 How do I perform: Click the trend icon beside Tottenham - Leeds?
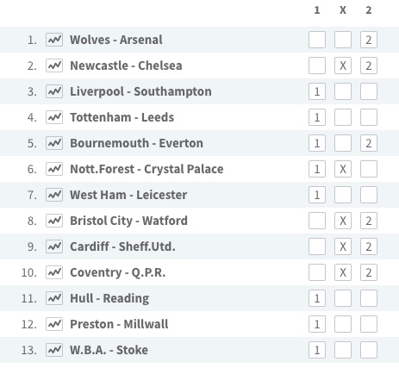coord(54,117)
